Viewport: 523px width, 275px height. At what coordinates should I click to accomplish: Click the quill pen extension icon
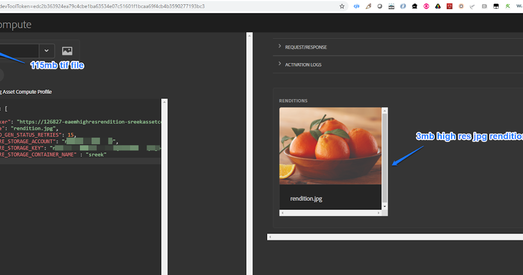(x=368, y=6)
